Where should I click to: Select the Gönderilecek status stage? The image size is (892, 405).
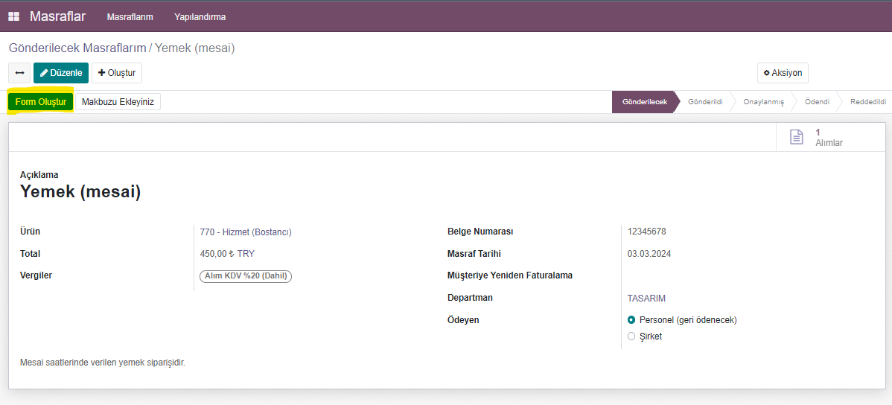(x=644, y=102)
